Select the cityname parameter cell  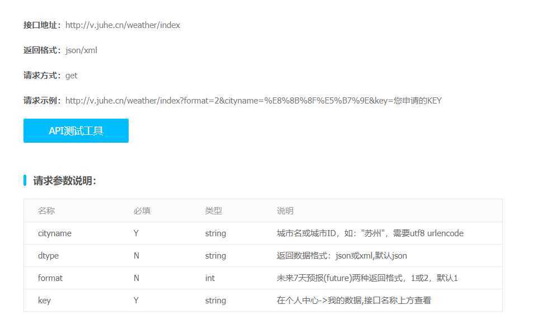(55, 233)
